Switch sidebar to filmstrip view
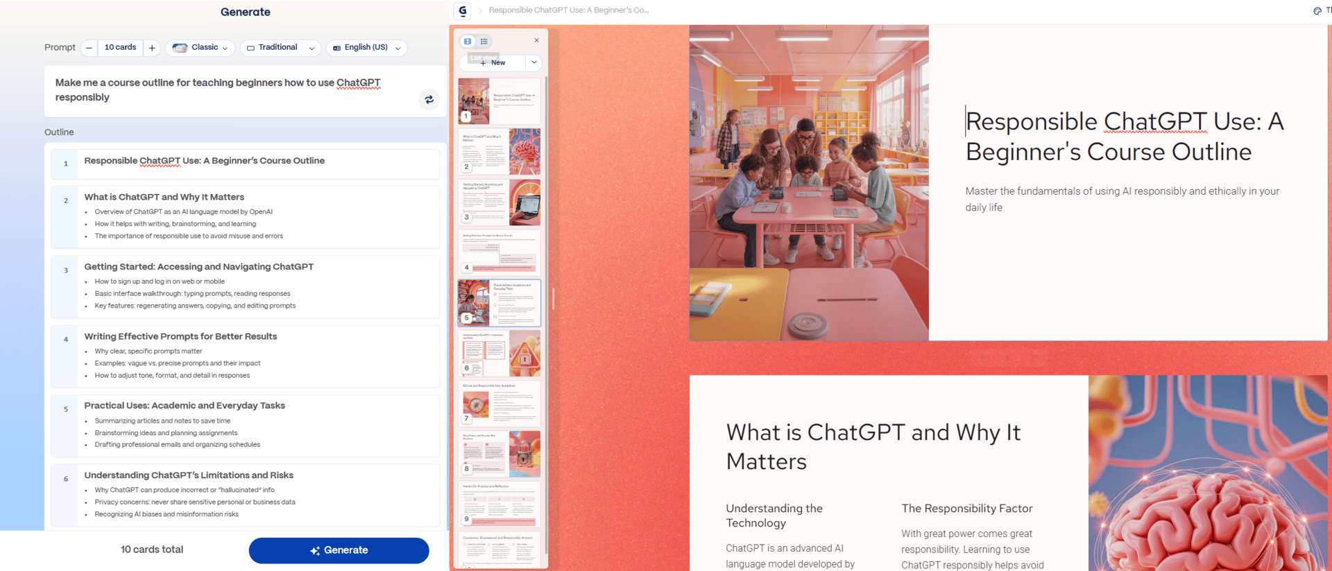This screenshot has height=571, width=1332. click(x=468, y=42)
